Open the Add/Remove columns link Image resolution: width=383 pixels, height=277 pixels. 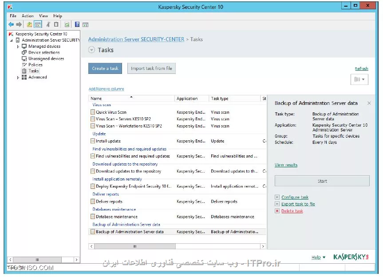pos(106,88)
